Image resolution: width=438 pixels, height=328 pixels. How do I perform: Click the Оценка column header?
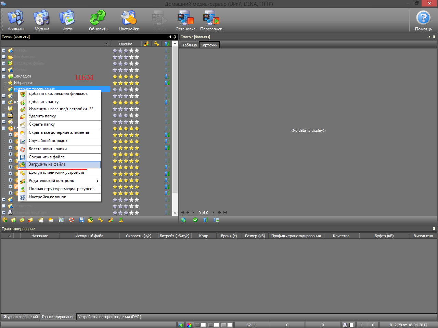[126, 44]
